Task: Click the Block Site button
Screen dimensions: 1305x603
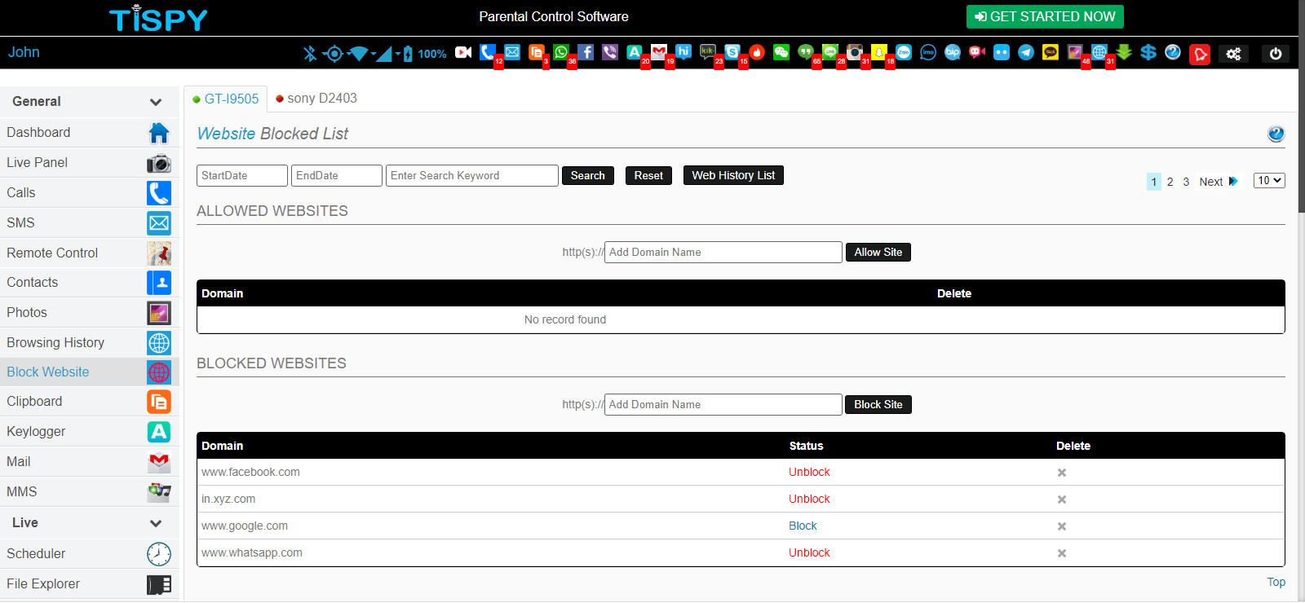Action: pos(878,404)
